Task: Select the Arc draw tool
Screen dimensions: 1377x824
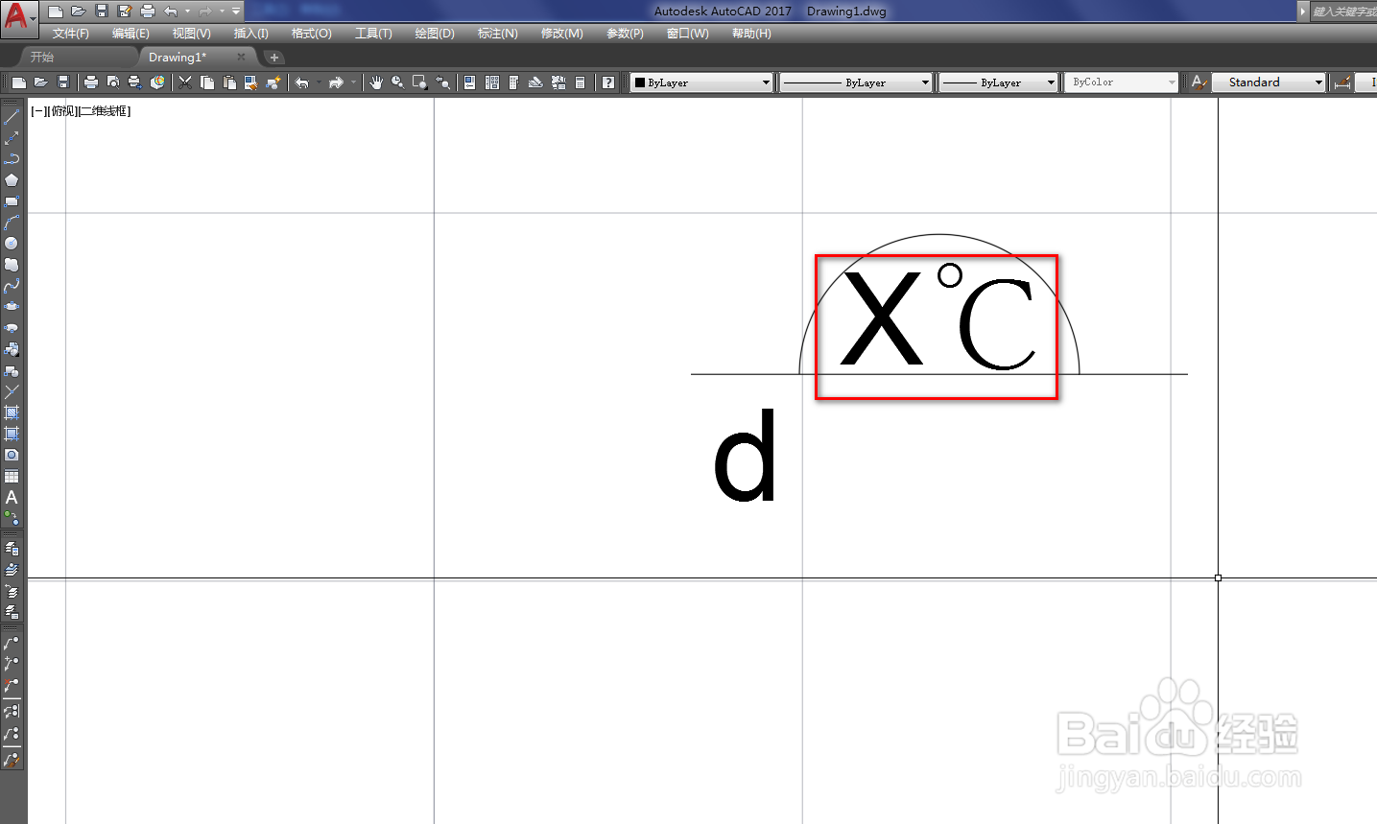Action: click(12, 223)
